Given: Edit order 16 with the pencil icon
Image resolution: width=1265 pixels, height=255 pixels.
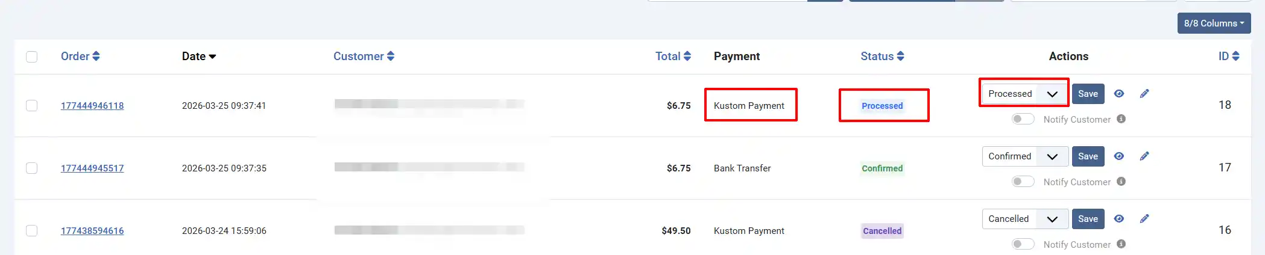Looking at the screenshot, I should 1144,219.
